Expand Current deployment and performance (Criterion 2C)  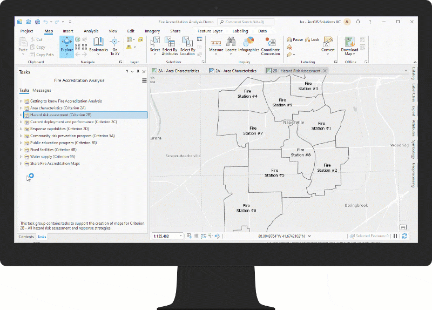pos(21,122)
